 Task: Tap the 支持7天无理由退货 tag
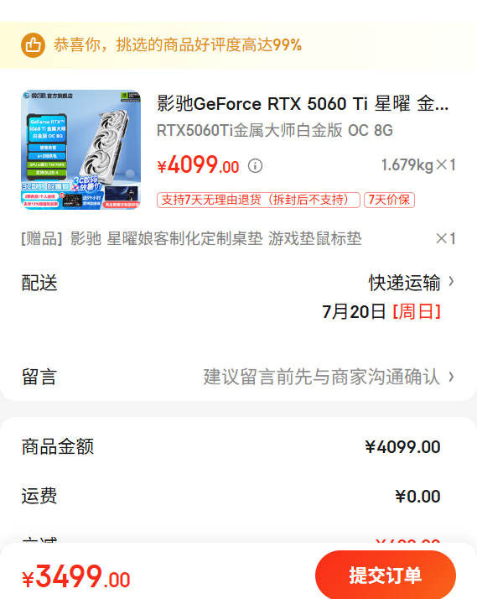tap(258, 200)
